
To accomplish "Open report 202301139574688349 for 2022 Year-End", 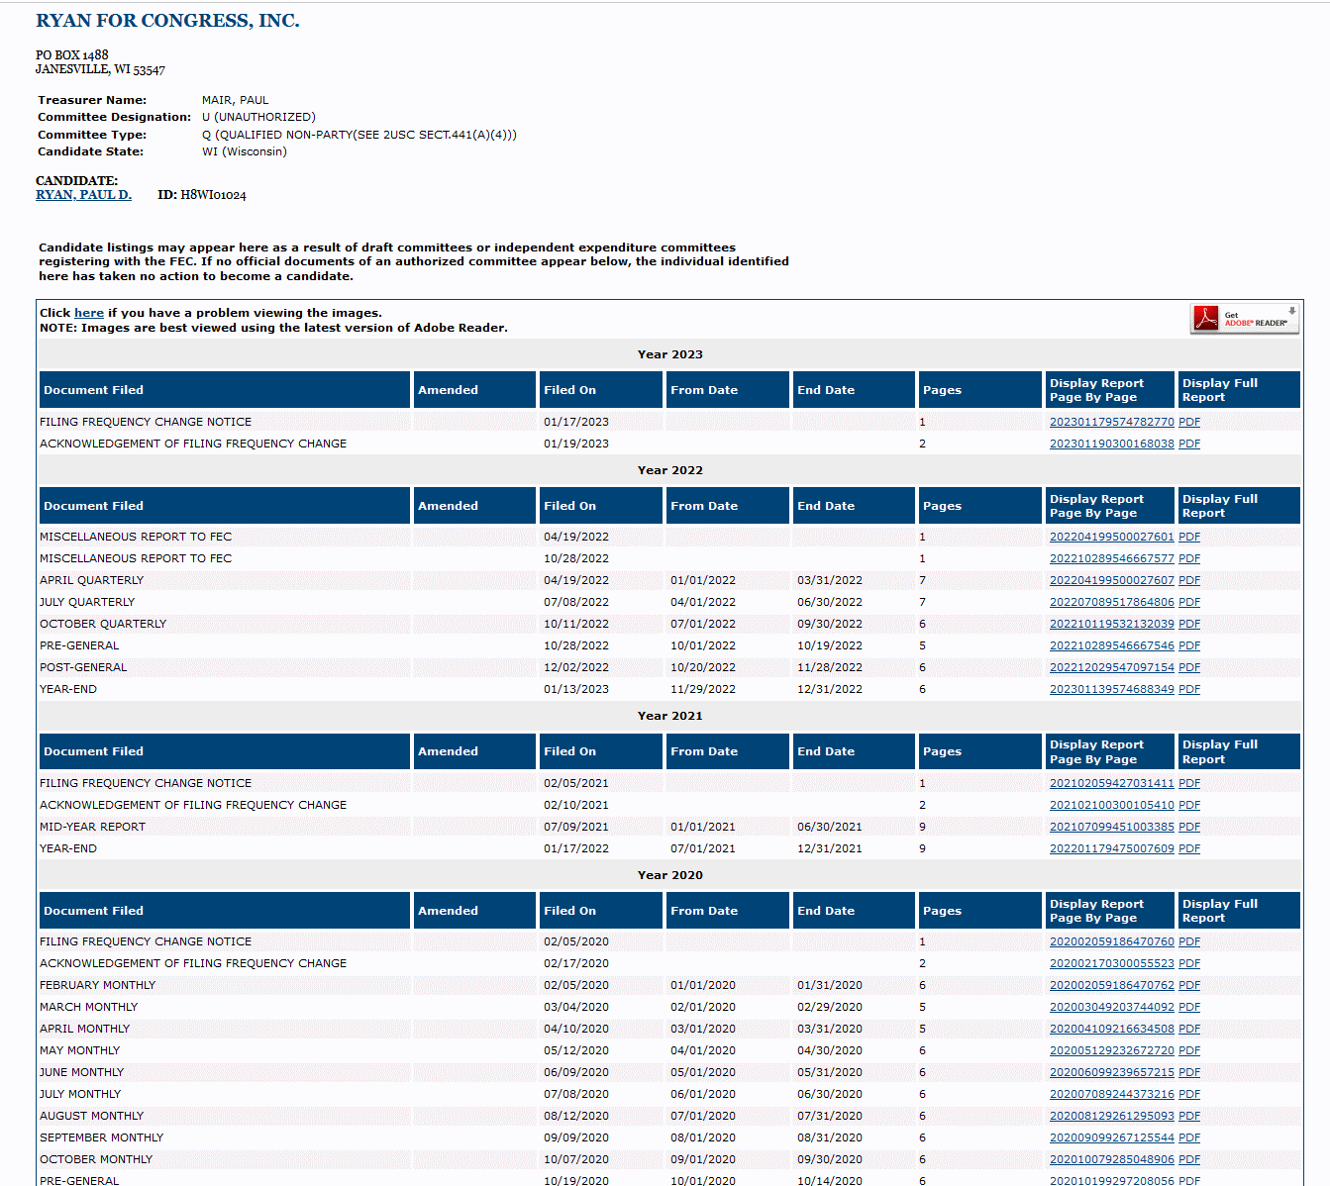I will [x=1111, y=689].
